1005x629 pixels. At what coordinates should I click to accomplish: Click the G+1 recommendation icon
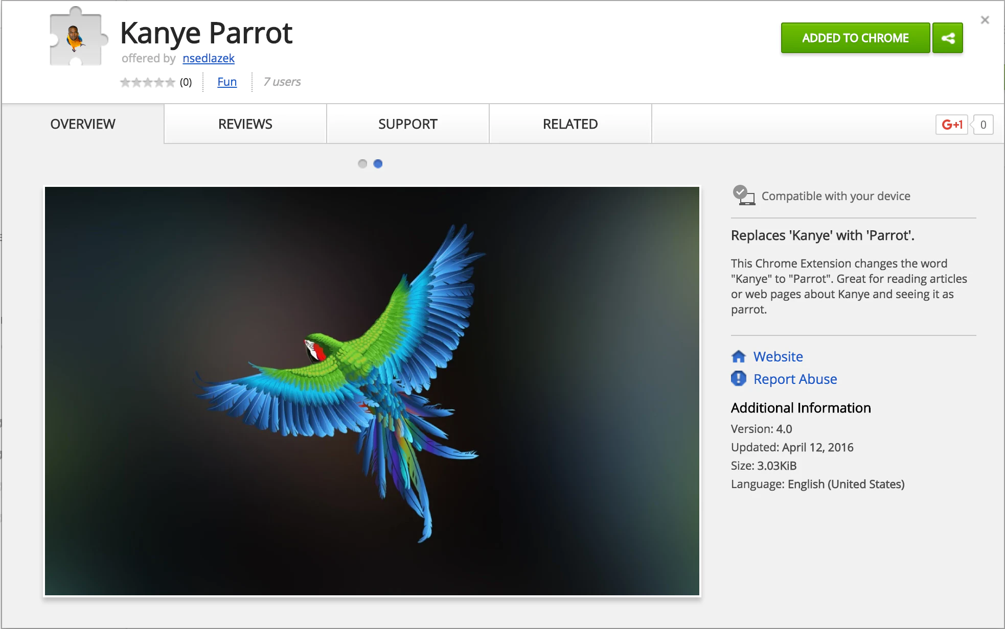[x=952, y=124]
